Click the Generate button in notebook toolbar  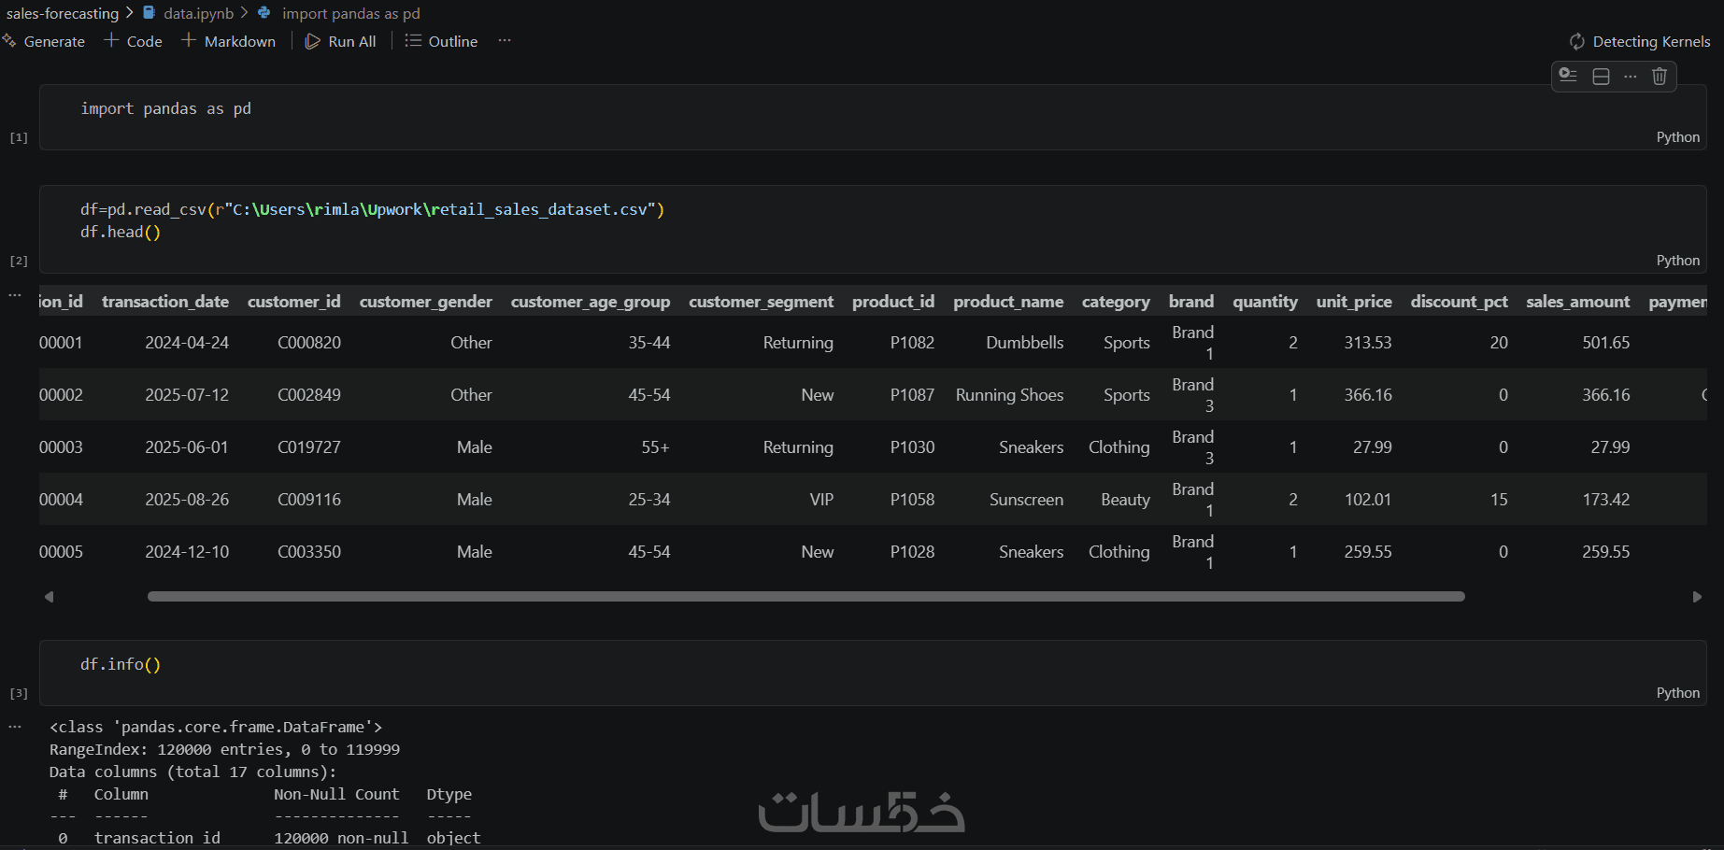pos(44,41)
